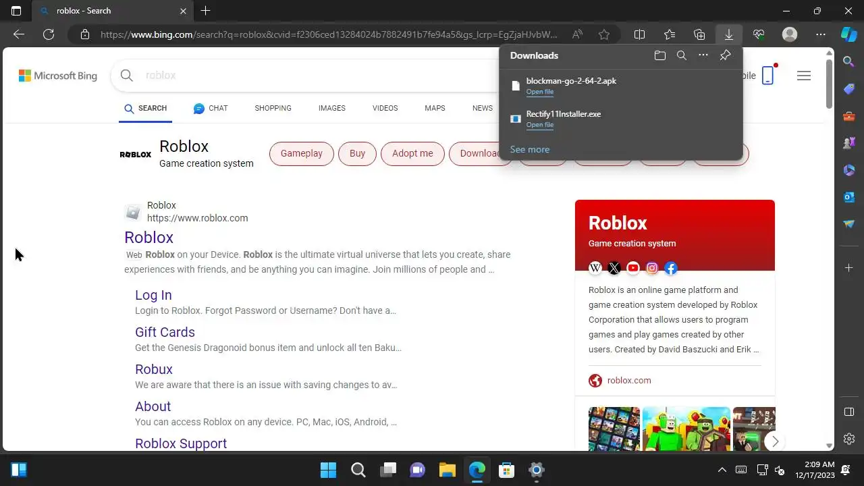Switch to MAPS tab
Screen dimensions: 864x486
435,108
